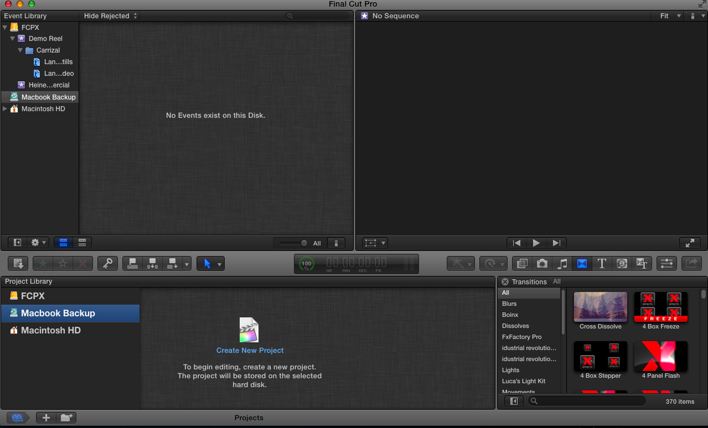The width and height of the screenshot is (708, 428).
Task: Select the Boinx transitions category
Action: coord(510,315)
